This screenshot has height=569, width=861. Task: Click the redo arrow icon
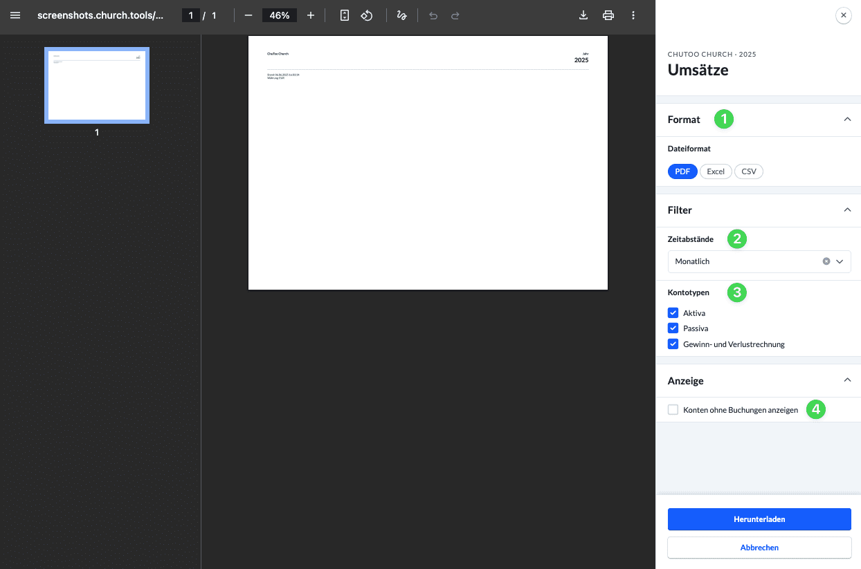[x=455, y=15]
